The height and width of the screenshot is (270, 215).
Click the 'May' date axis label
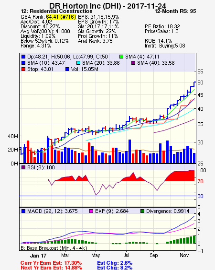click(96, 255)
